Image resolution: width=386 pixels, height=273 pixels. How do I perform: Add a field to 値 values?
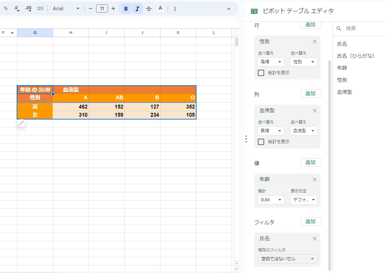point(311,162)
